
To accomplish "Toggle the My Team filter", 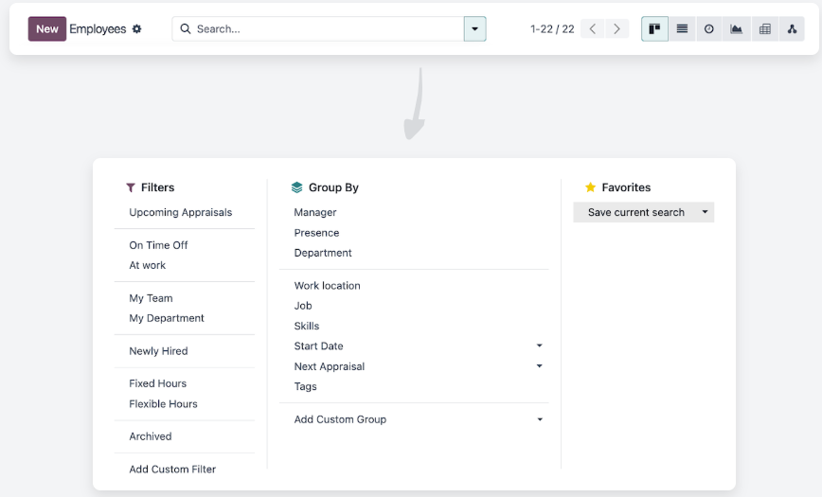I will (x=151, y=298).
